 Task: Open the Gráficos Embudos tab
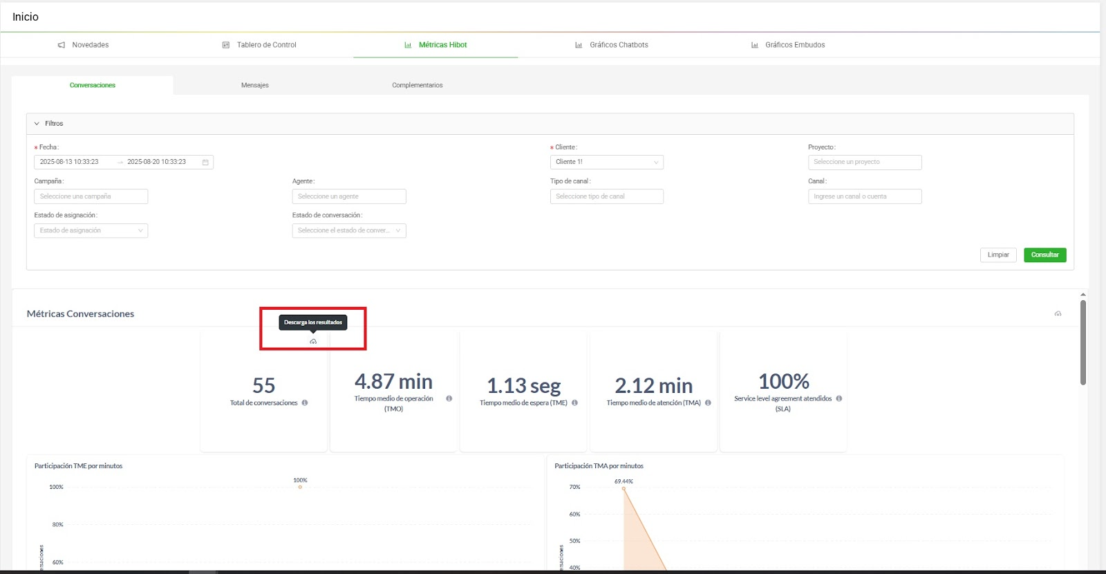(x=788, y=45)
